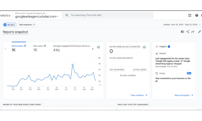
Task: Click the search magnifier icon
Action: pyautogui.click(x=67, y=15)
